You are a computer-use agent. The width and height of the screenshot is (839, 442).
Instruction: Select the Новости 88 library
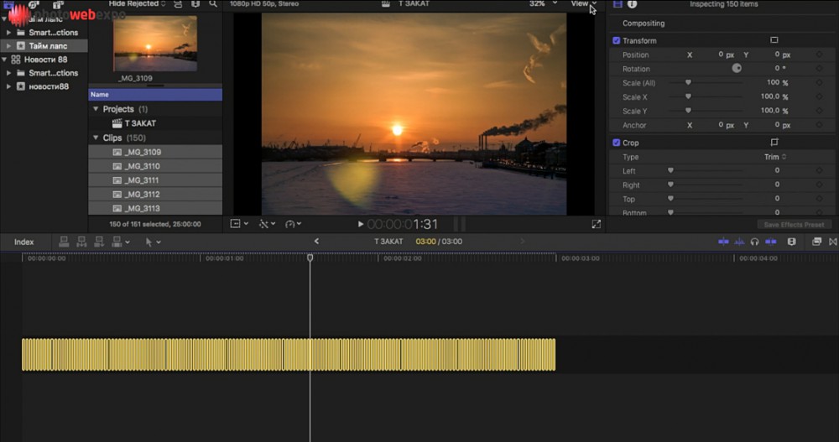point(45,60)
